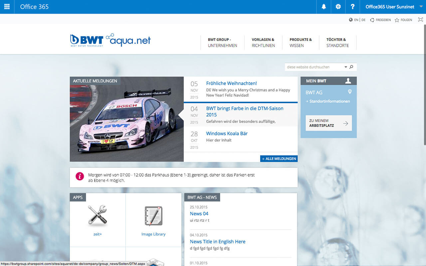Click the 'Aktuelle Meldungen' heading label
This screenshot has height=266, width=426.
tap(95, 81)
